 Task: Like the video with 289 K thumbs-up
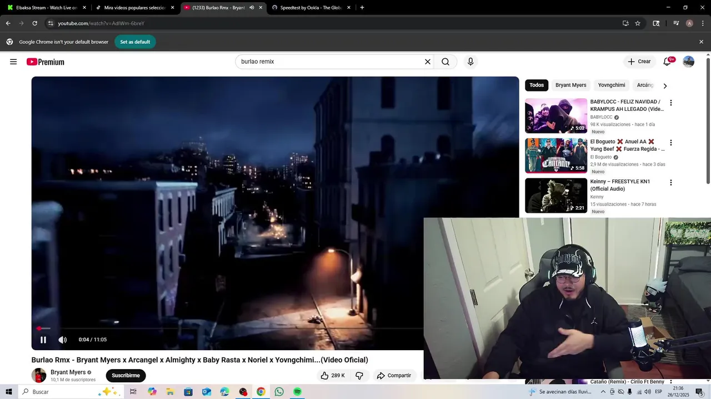pos(333,375)
